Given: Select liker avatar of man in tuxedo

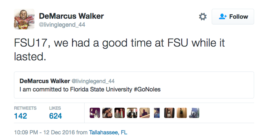Looking at the screenshot, I should 132,113.
